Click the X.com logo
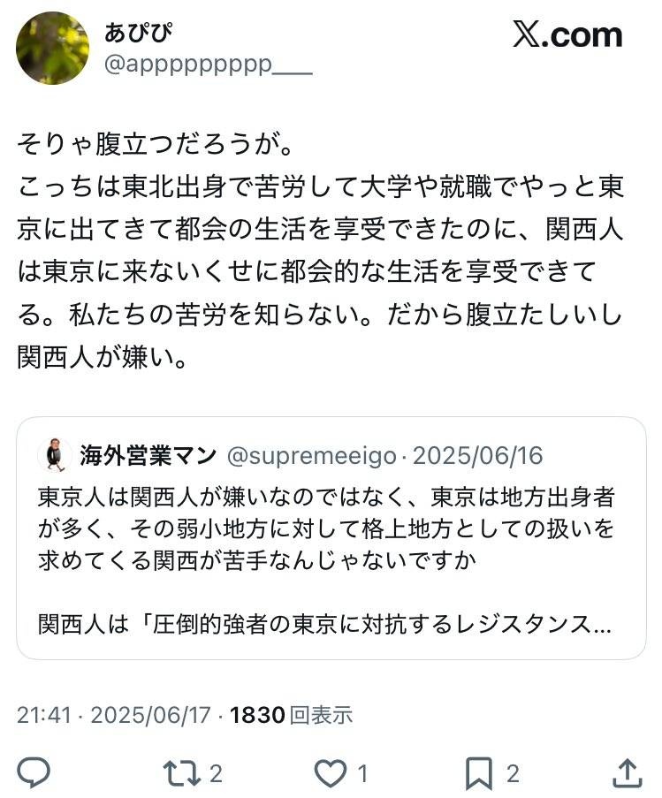 point(567,35)
